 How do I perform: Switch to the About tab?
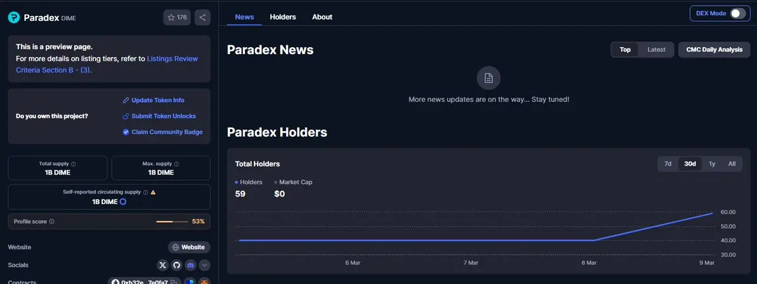(322, 17)
